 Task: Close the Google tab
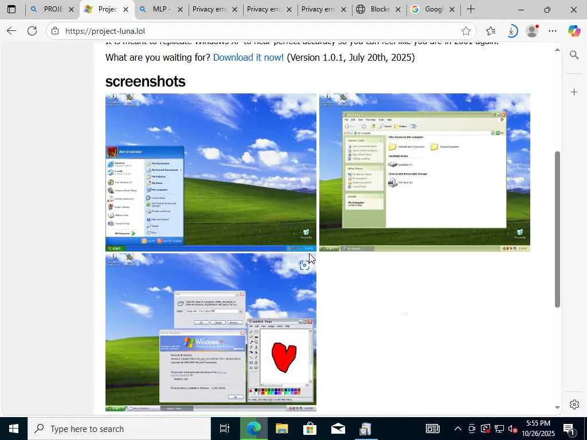click(x=452, y=10)
